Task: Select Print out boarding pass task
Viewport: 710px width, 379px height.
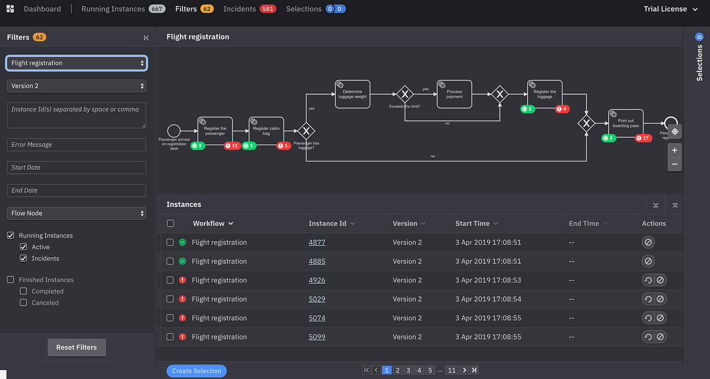Action: [626, 123]
